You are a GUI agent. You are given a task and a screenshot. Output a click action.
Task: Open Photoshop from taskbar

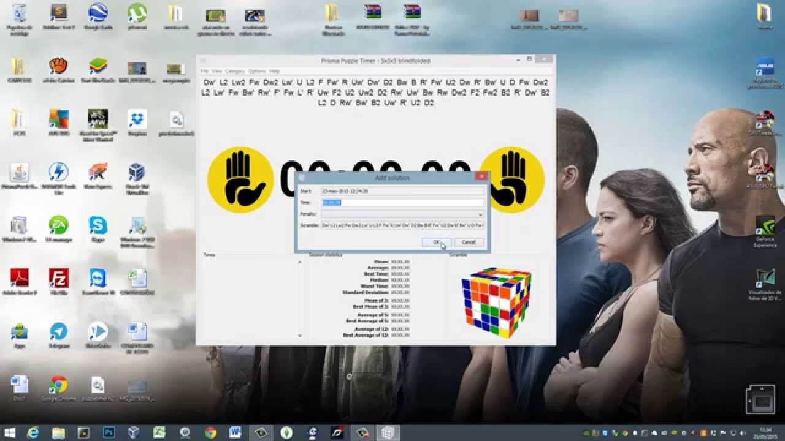109,432
